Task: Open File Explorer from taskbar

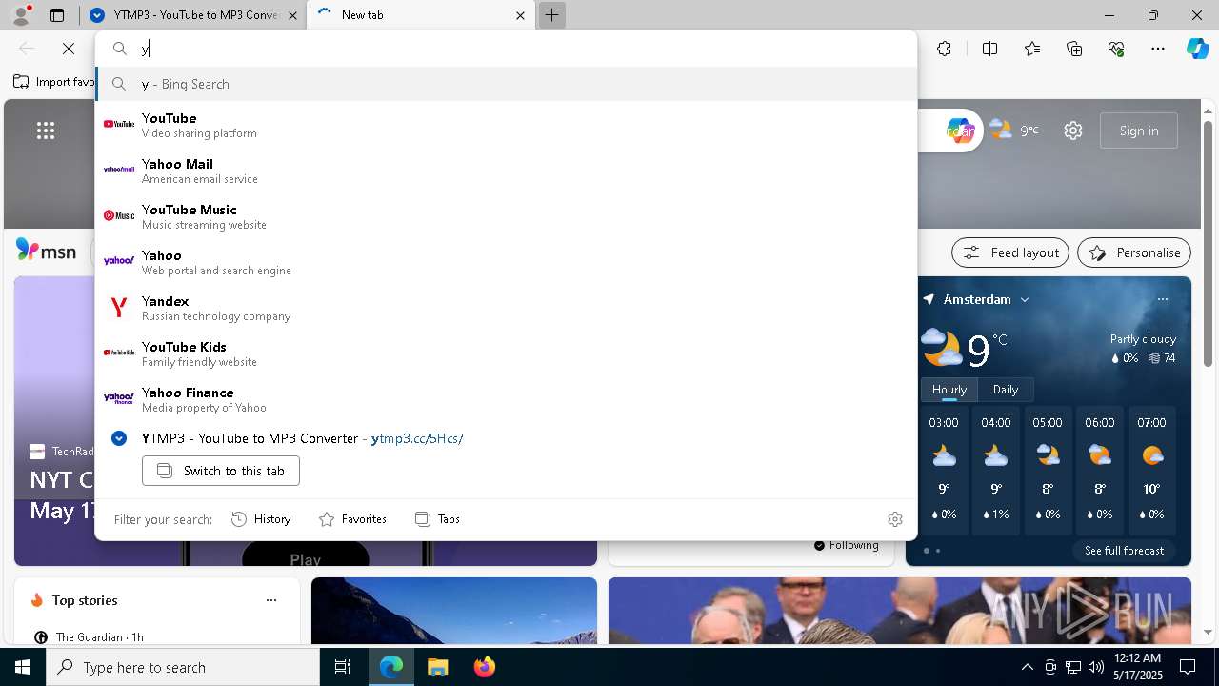Action: click(x=437, y=667)
